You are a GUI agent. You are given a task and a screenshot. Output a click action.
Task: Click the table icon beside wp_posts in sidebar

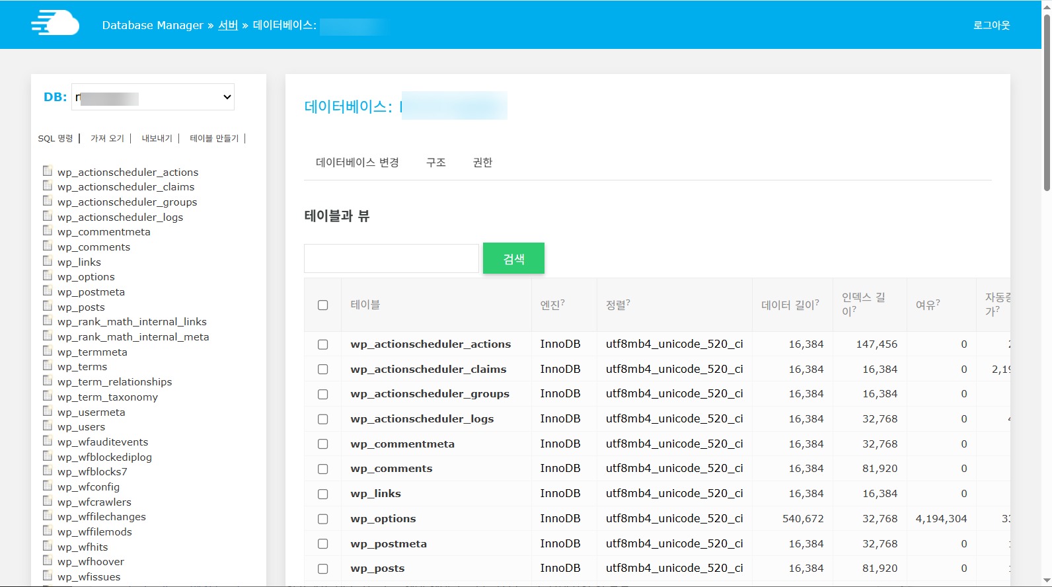click(48, 305)
